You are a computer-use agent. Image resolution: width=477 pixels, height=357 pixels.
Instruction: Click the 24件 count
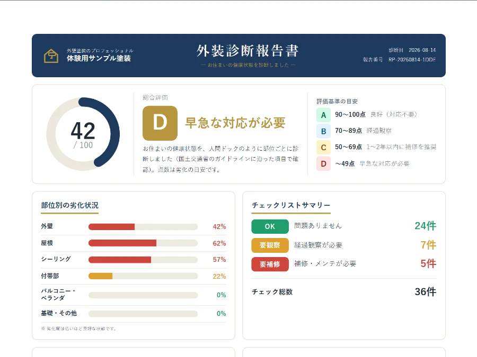point(425,226)
